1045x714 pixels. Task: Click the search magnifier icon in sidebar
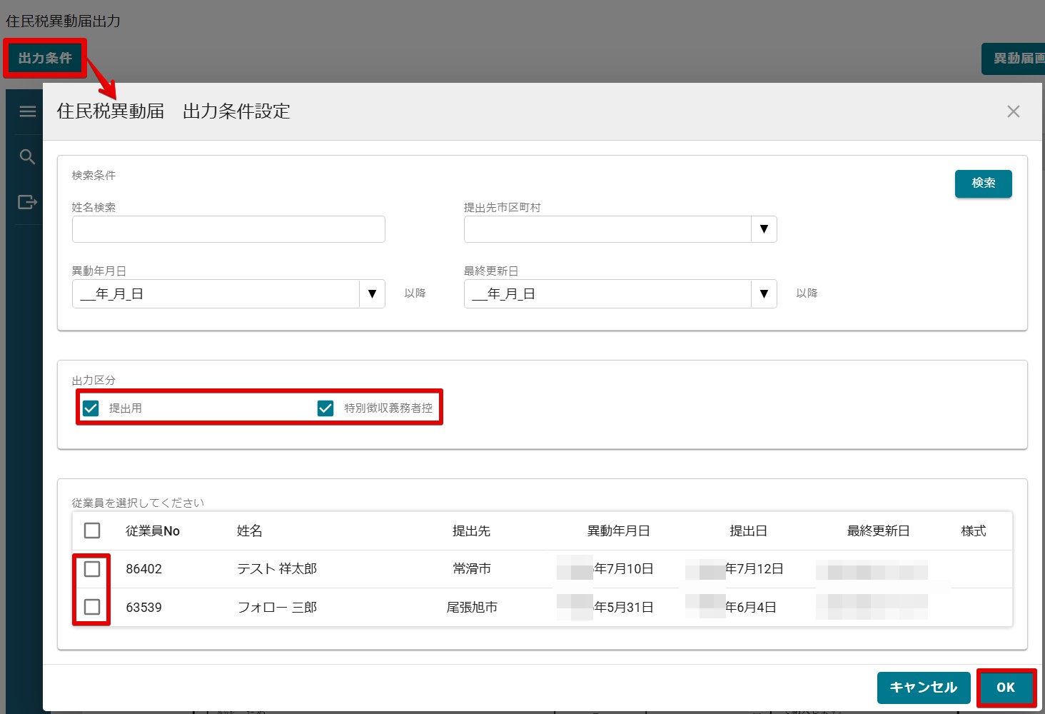click(x=27, y=157)
